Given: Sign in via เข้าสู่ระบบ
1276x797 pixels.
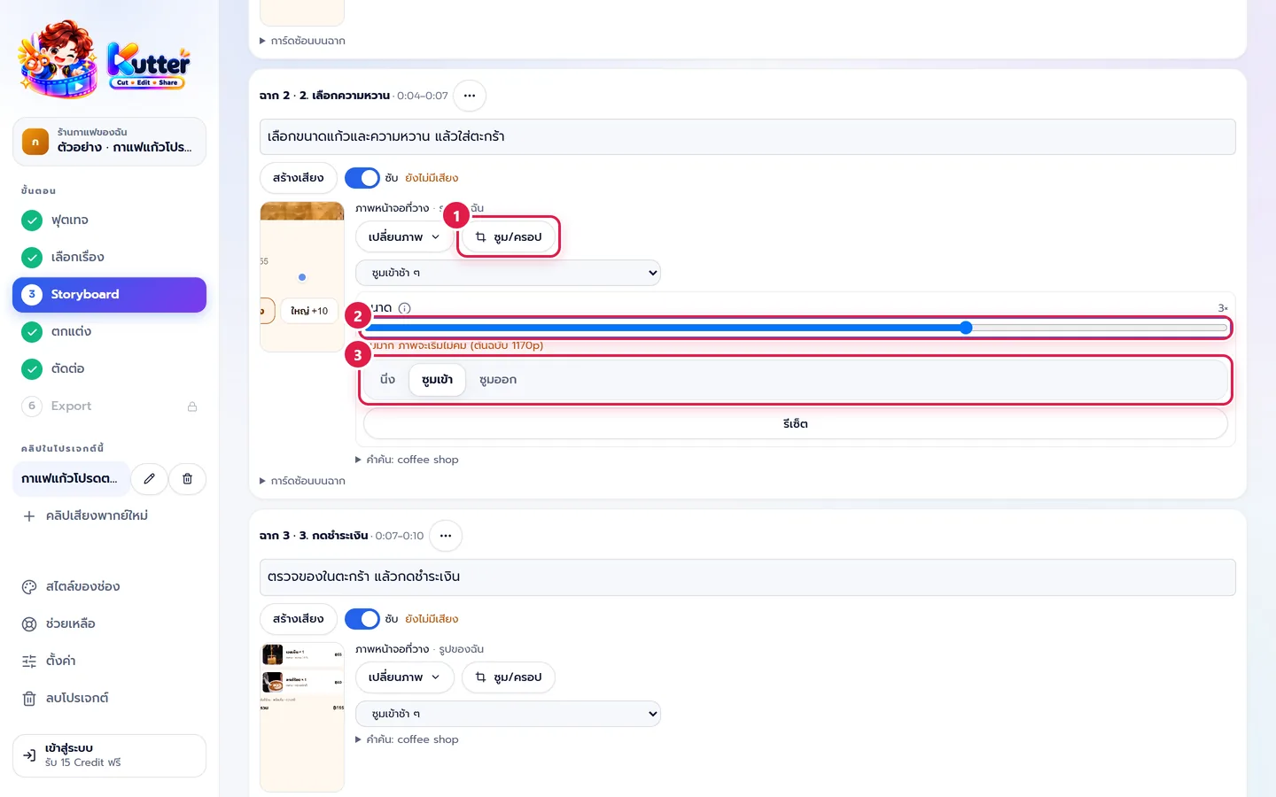Looking at the screenshot, I should point(109,755).
